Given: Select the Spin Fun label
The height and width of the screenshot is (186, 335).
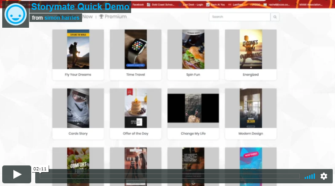Looking at the screenshot, I should point(193,75).
